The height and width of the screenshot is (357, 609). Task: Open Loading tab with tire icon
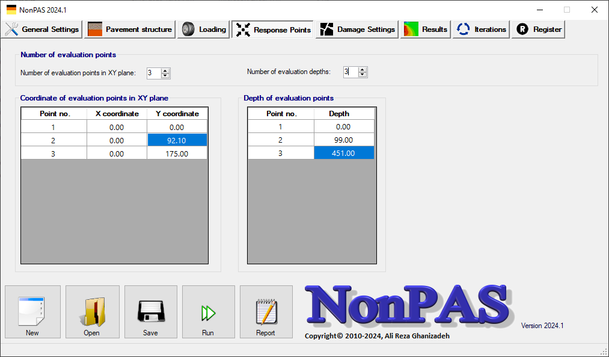coord(204,29)
